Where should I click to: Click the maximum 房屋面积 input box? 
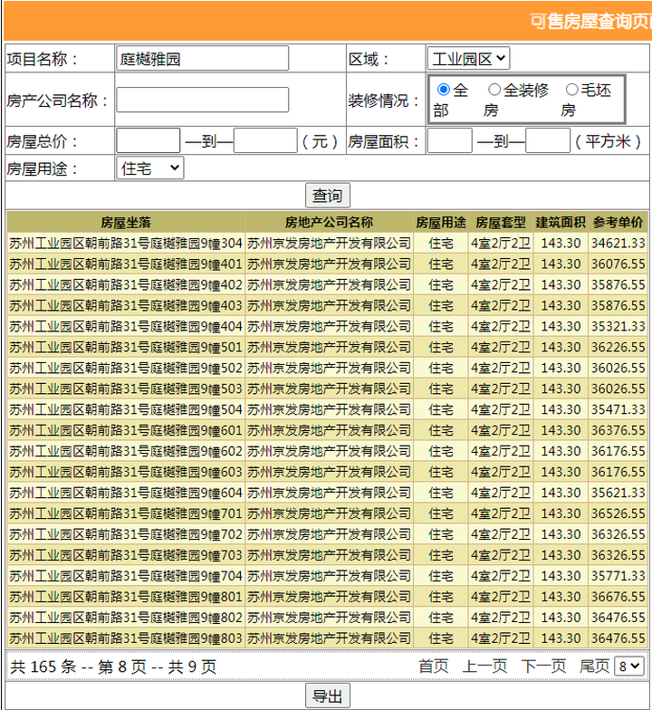tap(547, 141)
